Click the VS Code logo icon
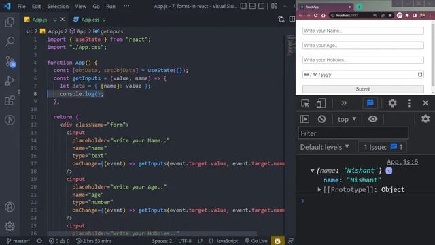The width and height of the screenshot is (435, 245). coord(7,6)
